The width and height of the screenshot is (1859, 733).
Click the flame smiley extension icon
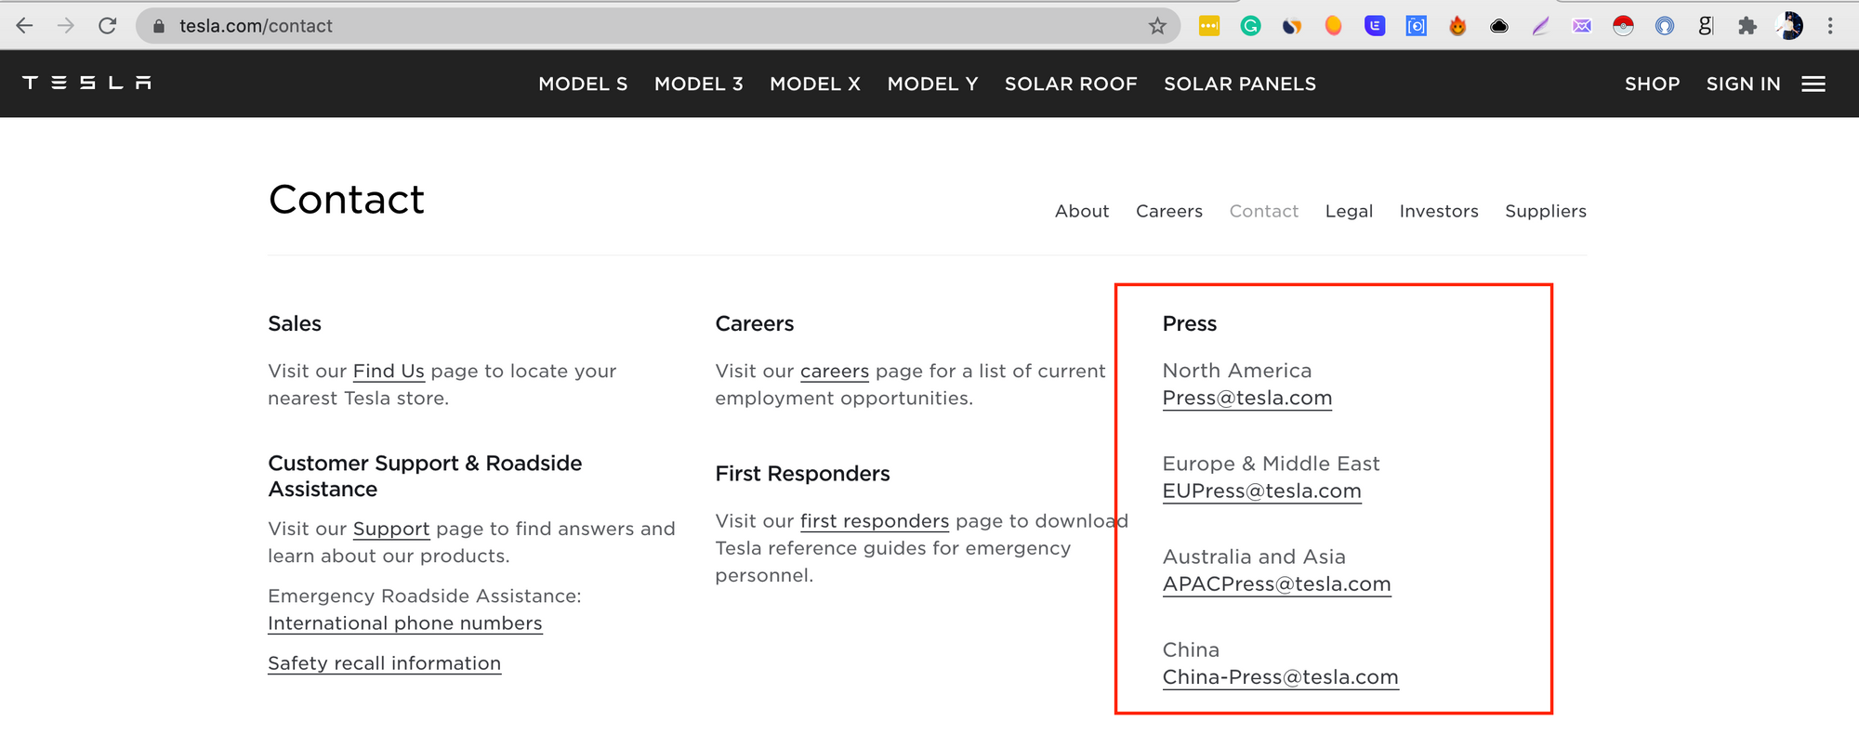pyautogui.click(x=1457, y=26)
